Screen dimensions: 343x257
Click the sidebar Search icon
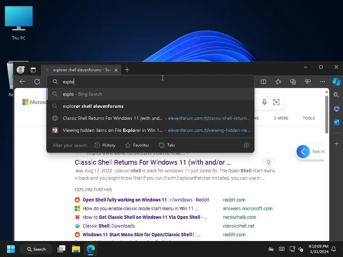click(336, 95)
